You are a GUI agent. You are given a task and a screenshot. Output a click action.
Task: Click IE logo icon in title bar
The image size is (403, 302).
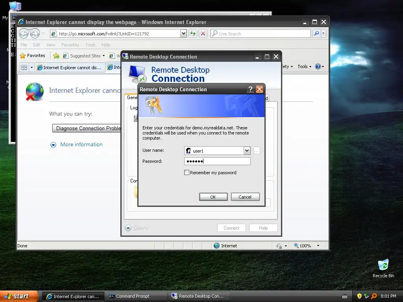tap(21, 22)
